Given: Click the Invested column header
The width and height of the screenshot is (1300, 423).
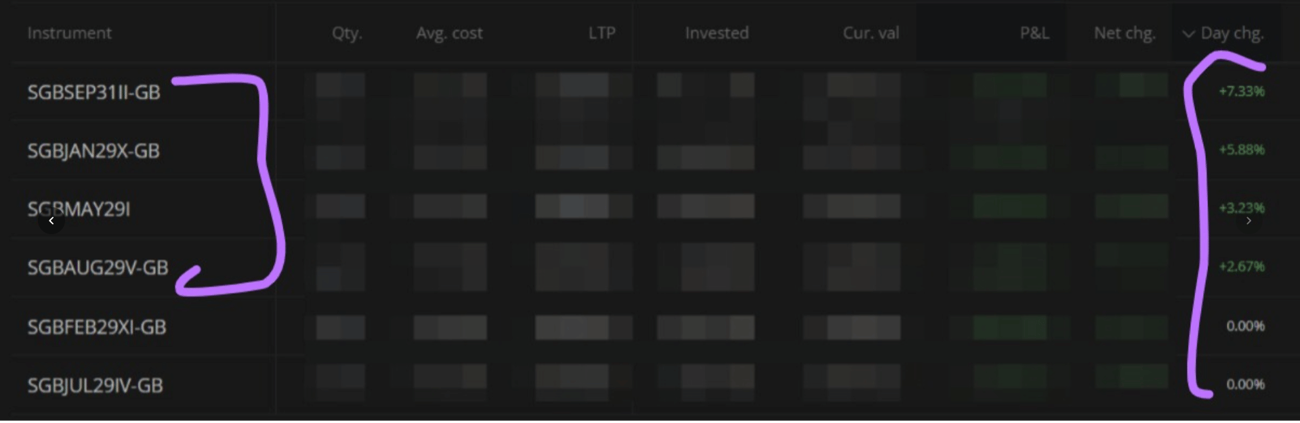Looking at the screenshot, I should tap(717, 33).
